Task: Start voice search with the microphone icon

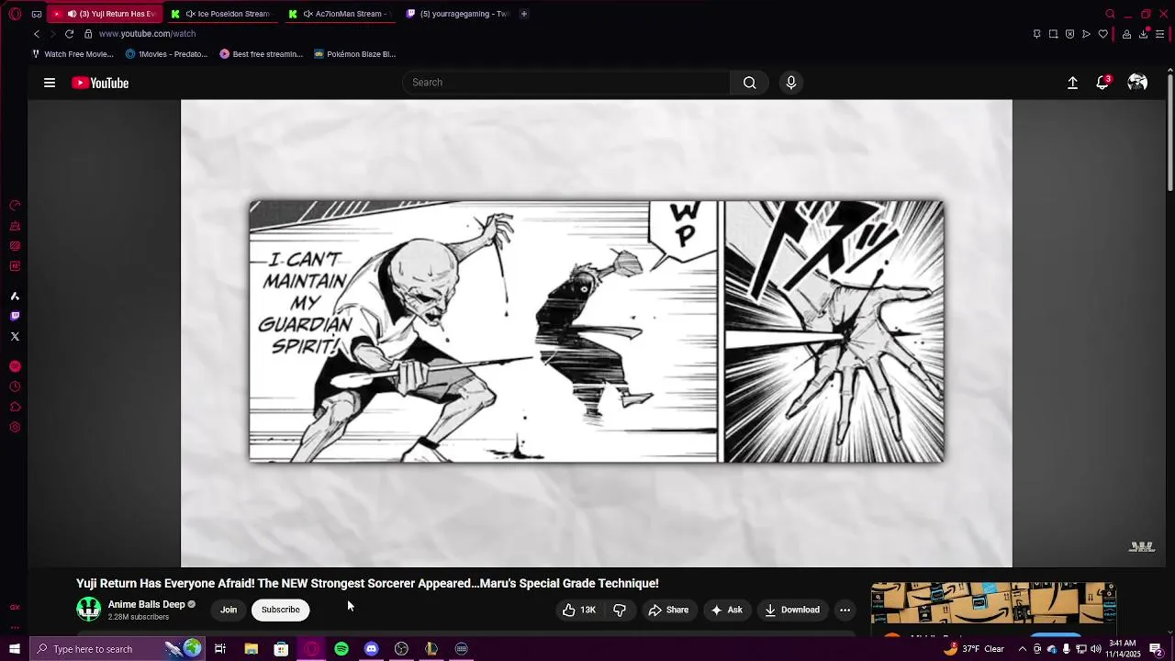Action: tap(791, 83)
